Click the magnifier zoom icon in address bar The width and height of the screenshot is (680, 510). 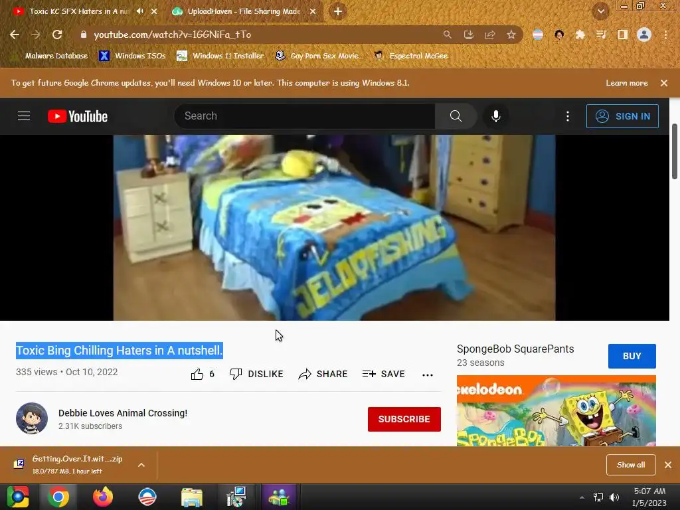pyautogui.click(x=447, y=35)
